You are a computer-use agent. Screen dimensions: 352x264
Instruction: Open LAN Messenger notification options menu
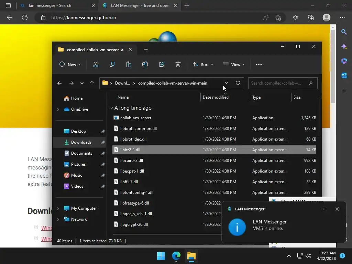323,209
